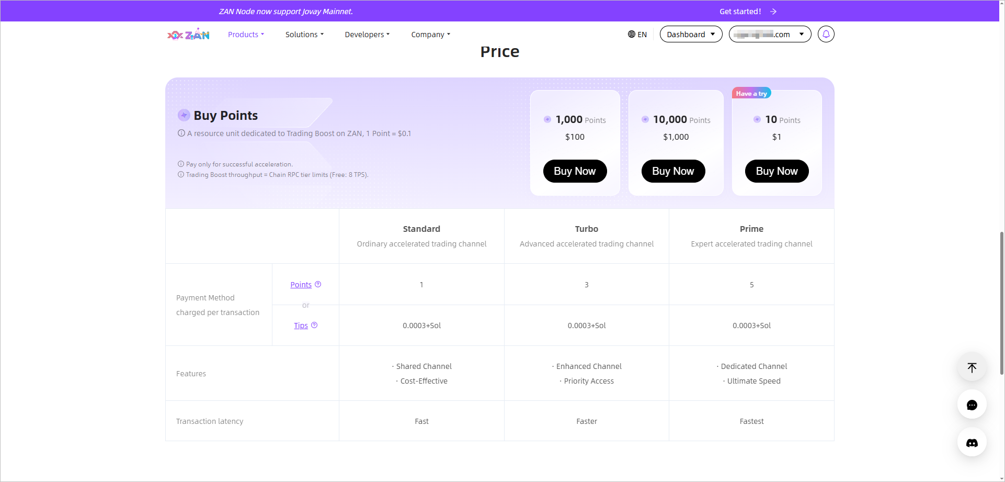Click the help icon next to Points
Viewport: 1005px width, 482px height.
[x=318, y=284]
